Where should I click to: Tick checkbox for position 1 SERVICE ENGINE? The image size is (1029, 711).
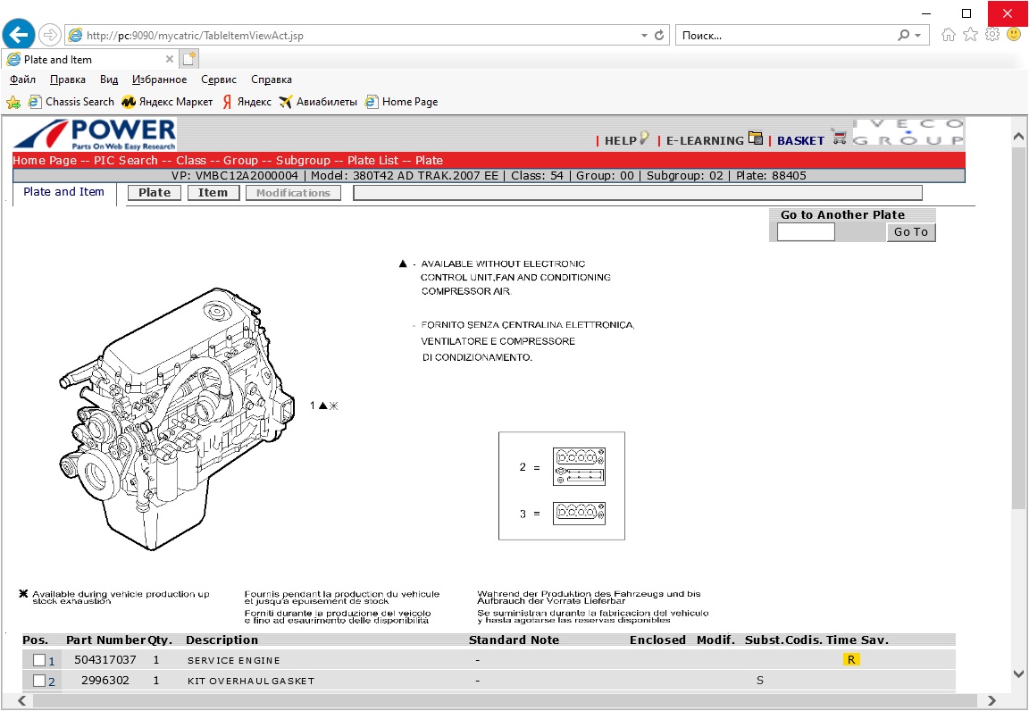point(39,660)
